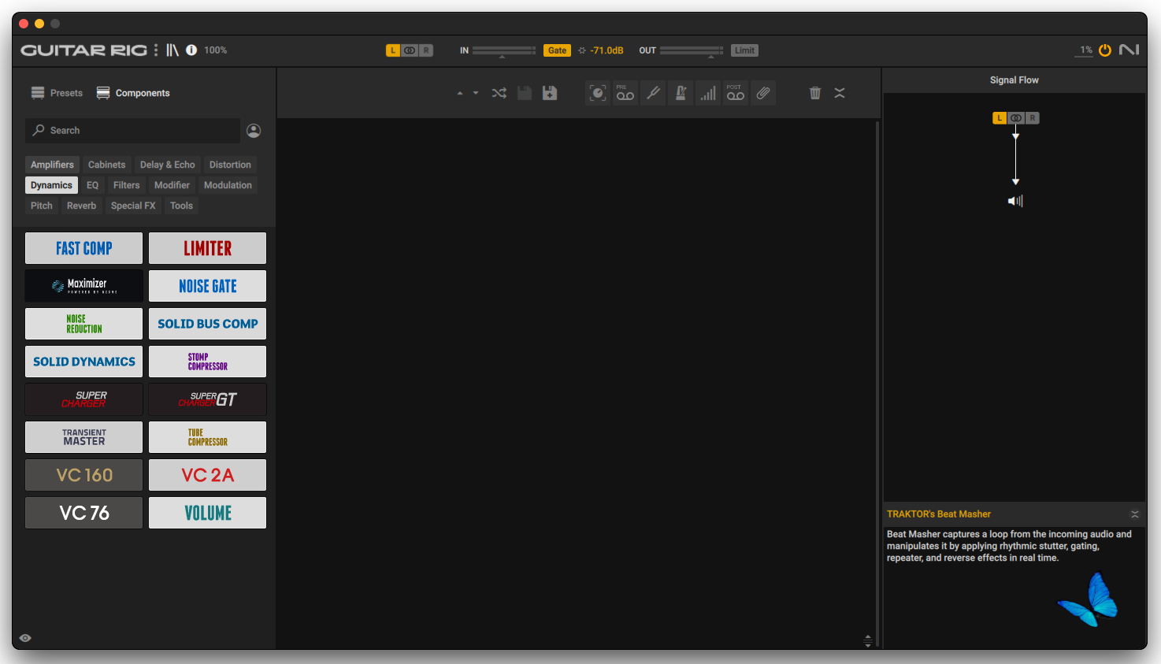Viewport: 1161px width, 664px height.
Task: Click the -71.0dB gate threshold value
Action: click(606, 50)
